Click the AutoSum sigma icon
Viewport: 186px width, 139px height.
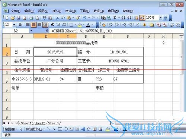point(115,18)
